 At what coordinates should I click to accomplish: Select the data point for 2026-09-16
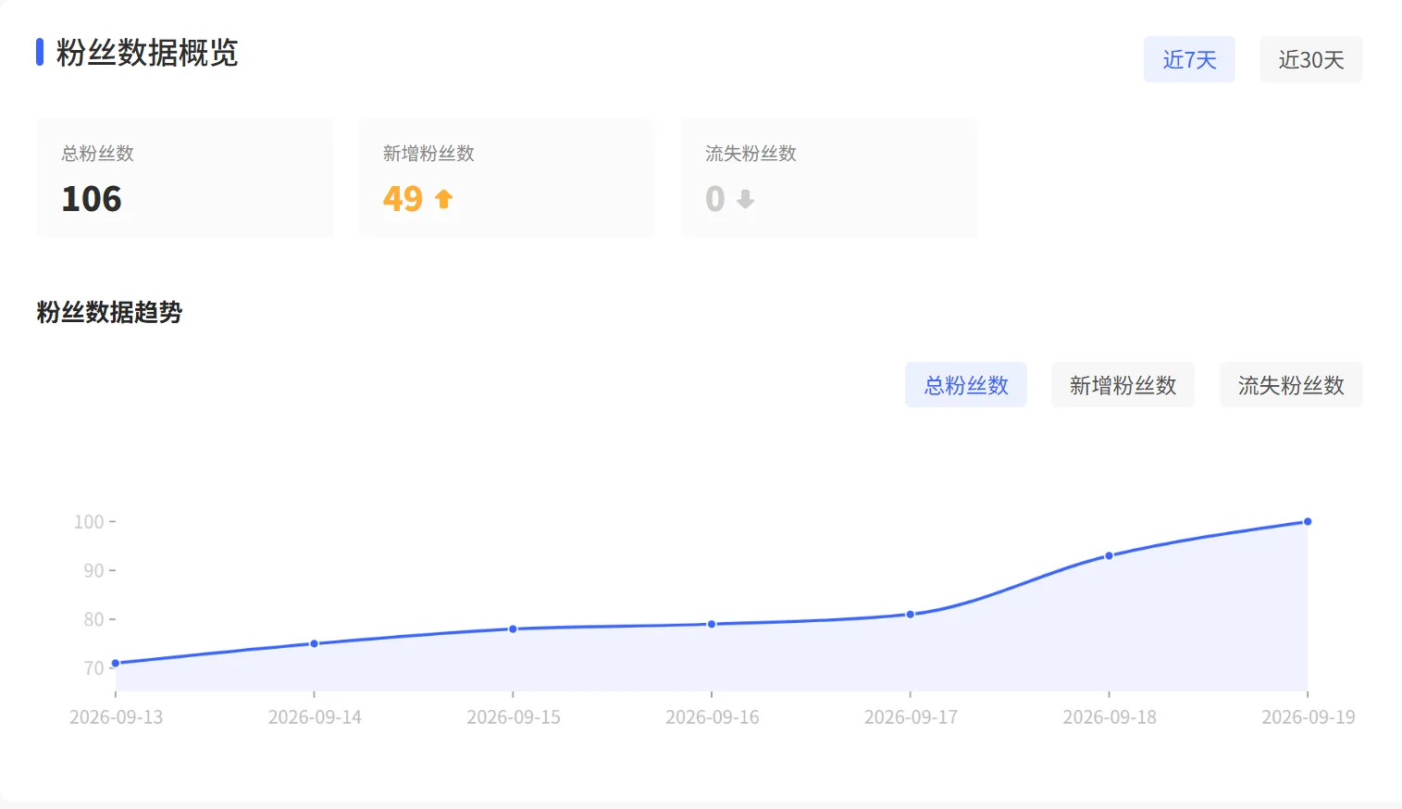point(712,624)
